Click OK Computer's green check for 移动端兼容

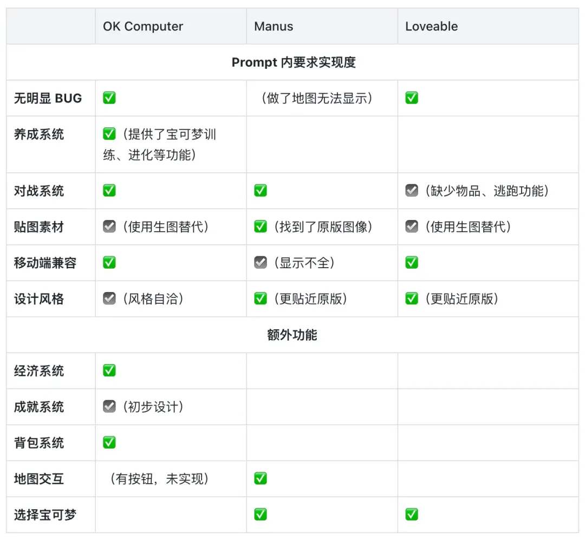(109, 262)
